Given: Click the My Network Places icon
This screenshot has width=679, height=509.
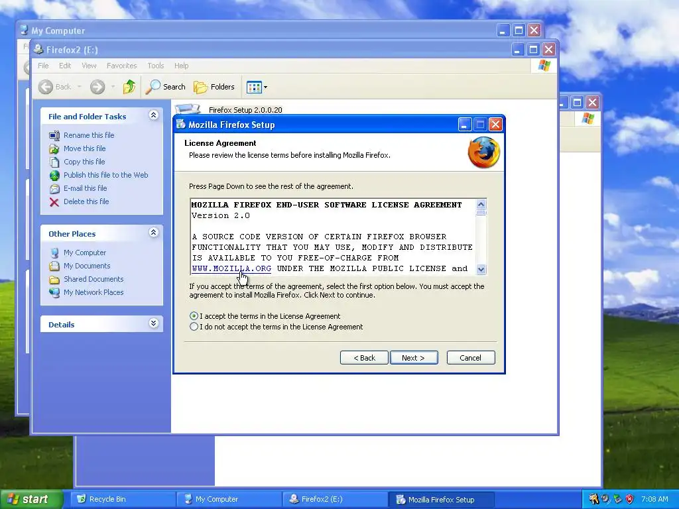Looking at the screenshot, I should click(54, 292).
